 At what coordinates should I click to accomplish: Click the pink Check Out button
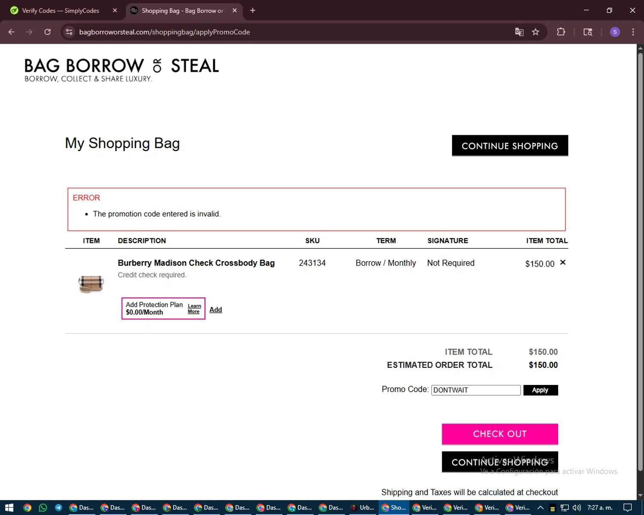click(500, 434)
